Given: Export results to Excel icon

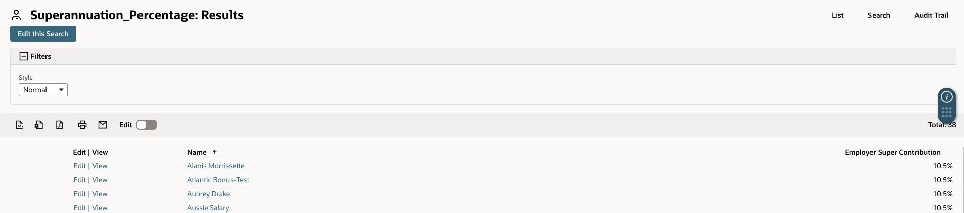Looking at the screenshot, I should coord(39,125).
